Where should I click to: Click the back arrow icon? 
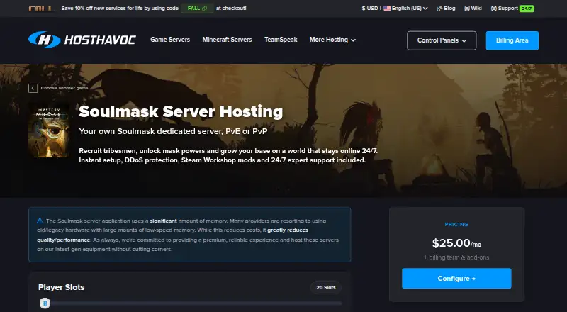tap(33, 88)
